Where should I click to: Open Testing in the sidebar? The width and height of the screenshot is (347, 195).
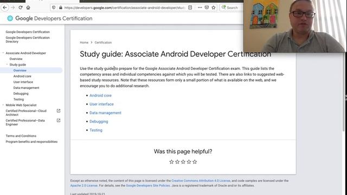pos(18,99)
